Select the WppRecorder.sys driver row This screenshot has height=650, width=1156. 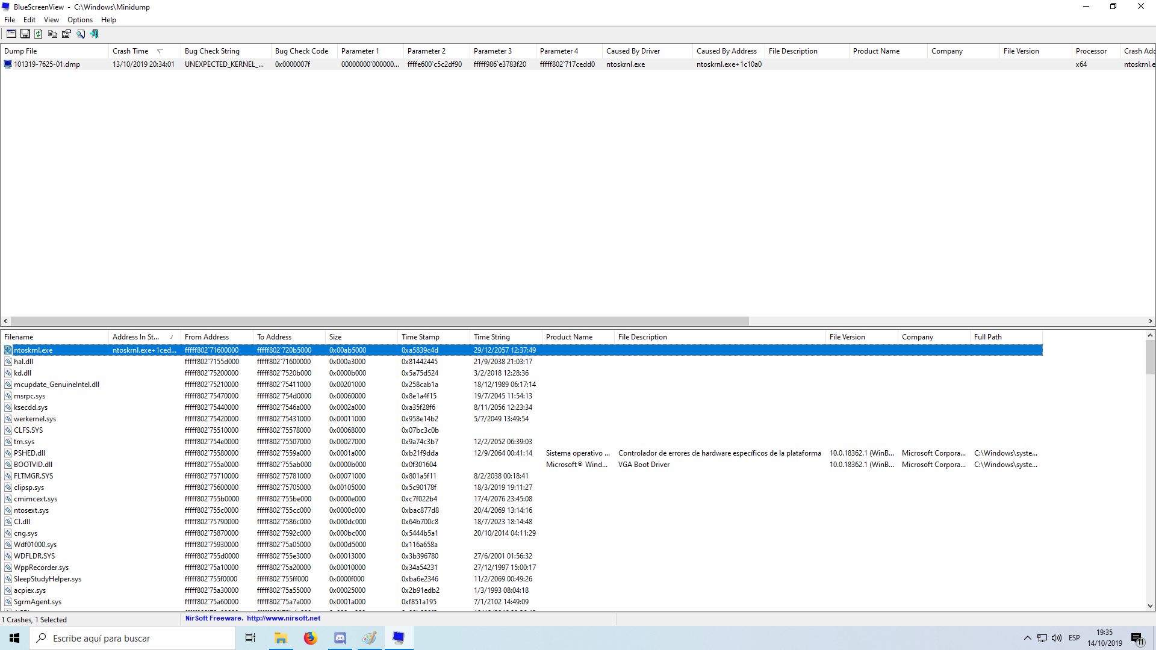(521, 568)
